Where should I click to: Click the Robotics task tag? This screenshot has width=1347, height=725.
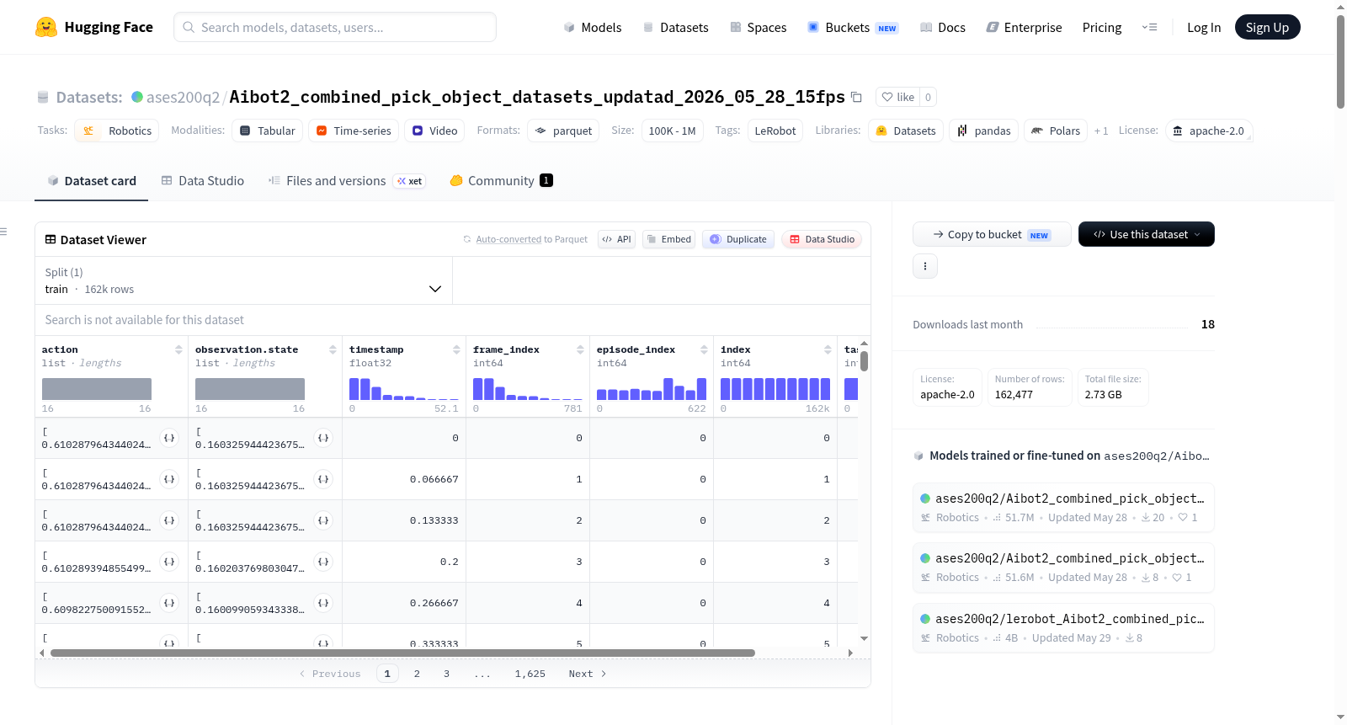pyautogui.click(x=117, y=131)
